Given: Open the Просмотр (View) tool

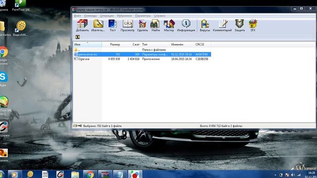Looking at the screenshot, I should (127, 25).
